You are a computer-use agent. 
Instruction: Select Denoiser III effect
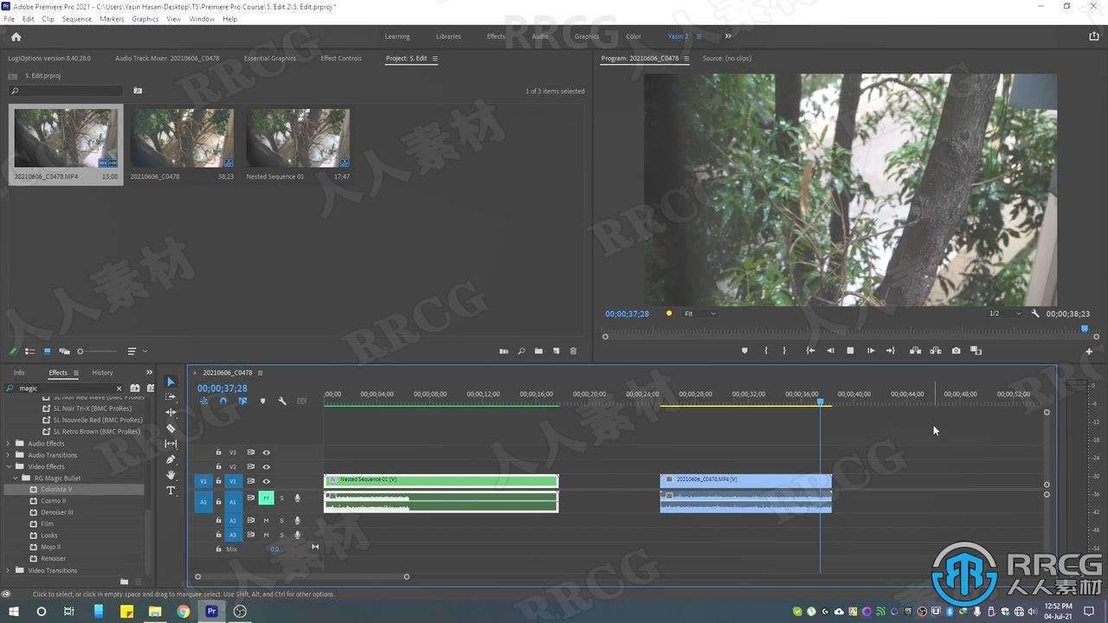coord(57,512)
